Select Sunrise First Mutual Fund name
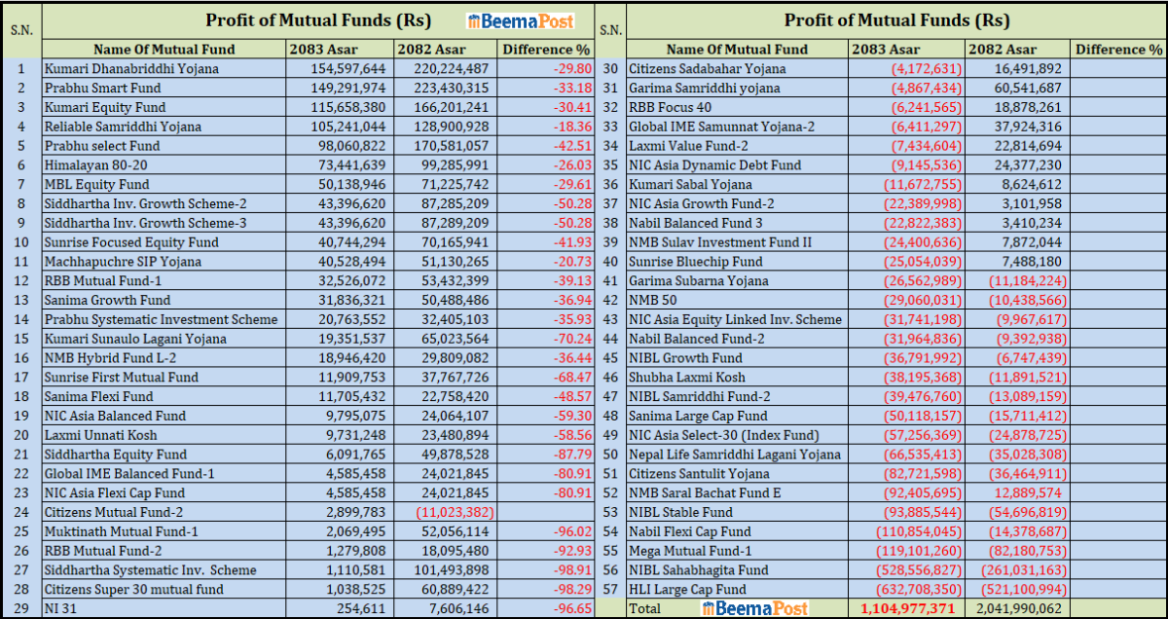 (121, 378)
